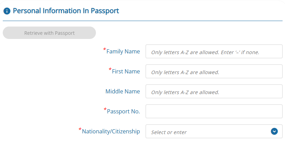Click the First Name label text
This screenshot has height=142, width=285.
pyautogui.click(x=126, y=72)
